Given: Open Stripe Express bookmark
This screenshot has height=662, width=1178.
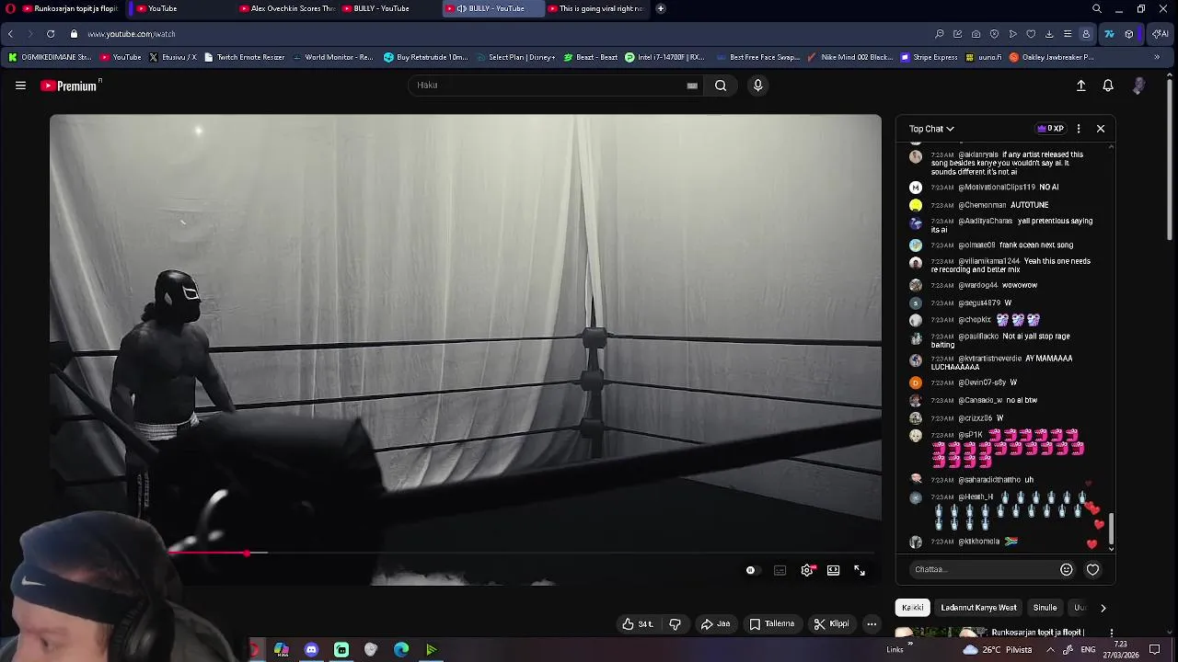Looking at the screenshot, I should pyautogui.click(x=929, y=57).
